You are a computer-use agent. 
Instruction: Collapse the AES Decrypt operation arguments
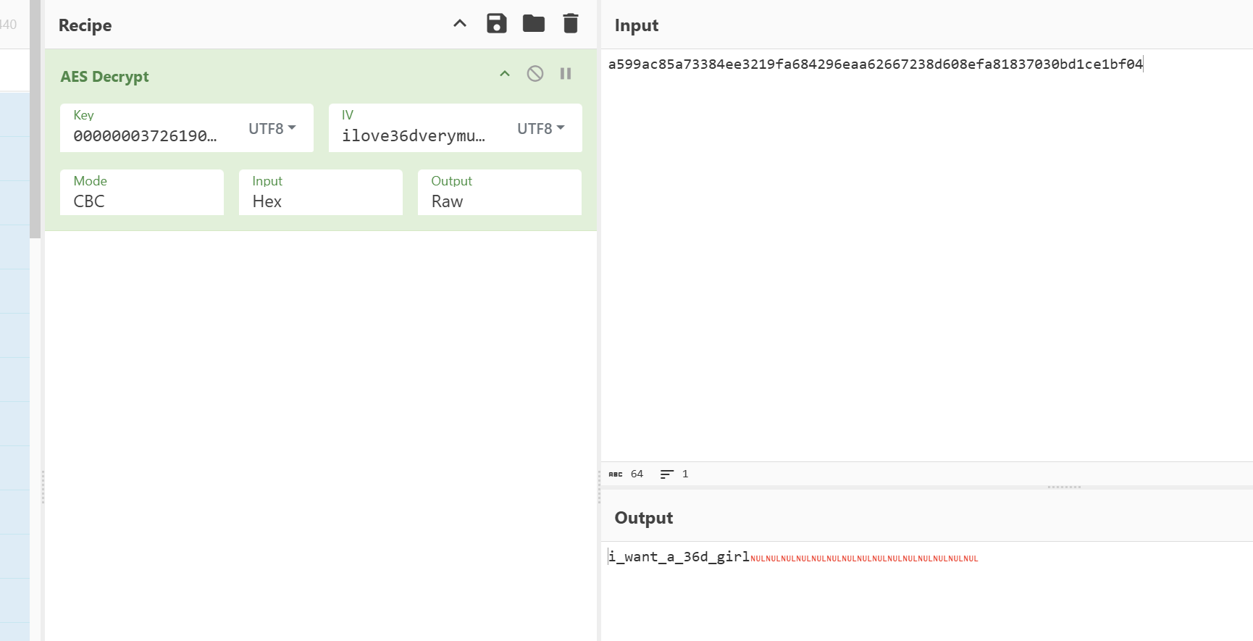[x=505, y=74]
